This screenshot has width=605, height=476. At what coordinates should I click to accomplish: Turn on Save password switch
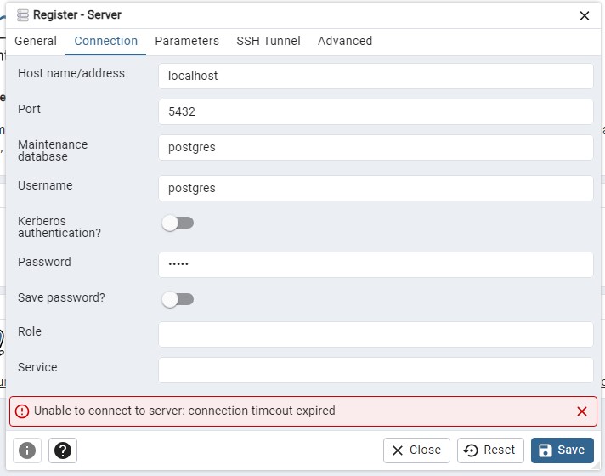pyautogui.click(x=178, y=299)
